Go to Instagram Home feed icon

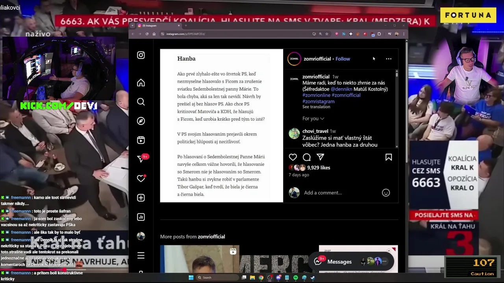pyautogui.click(x=141, y=83)
